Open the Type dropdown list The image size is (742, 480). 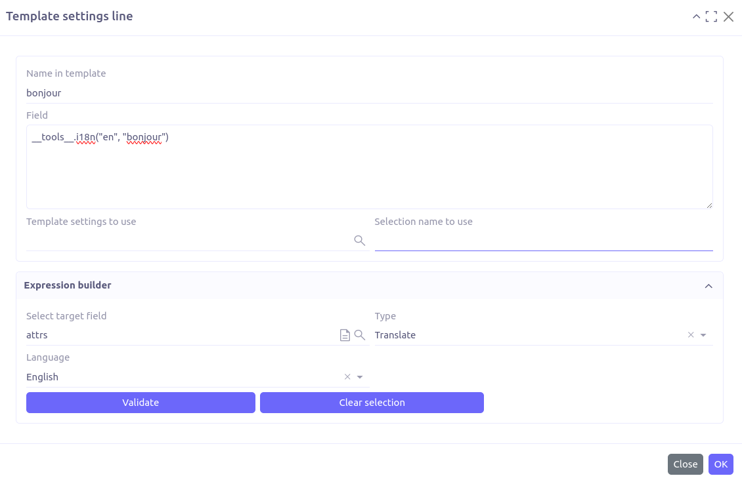(703, 335)
